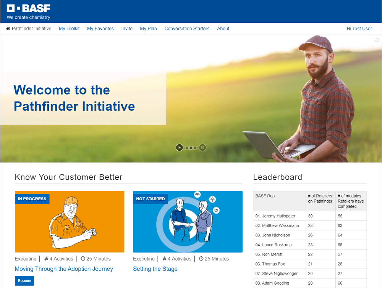
Task: Select leaderboard row 01. Jeremy Hullopeter
Action: 310,216
